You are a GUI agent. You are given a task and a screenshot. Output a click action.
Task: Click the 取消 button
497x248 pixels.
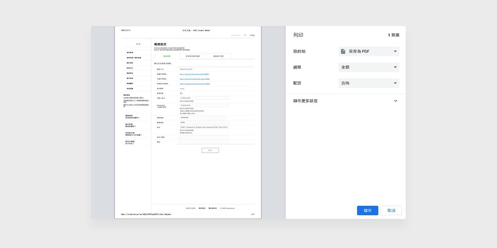tap(391, 210)
